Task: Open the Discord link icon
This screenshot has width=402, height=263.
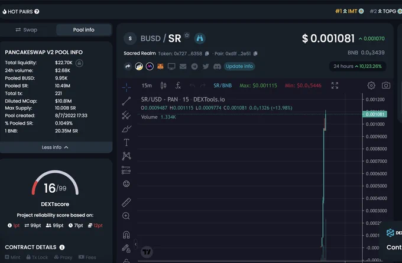Action: tap(217, 67)
